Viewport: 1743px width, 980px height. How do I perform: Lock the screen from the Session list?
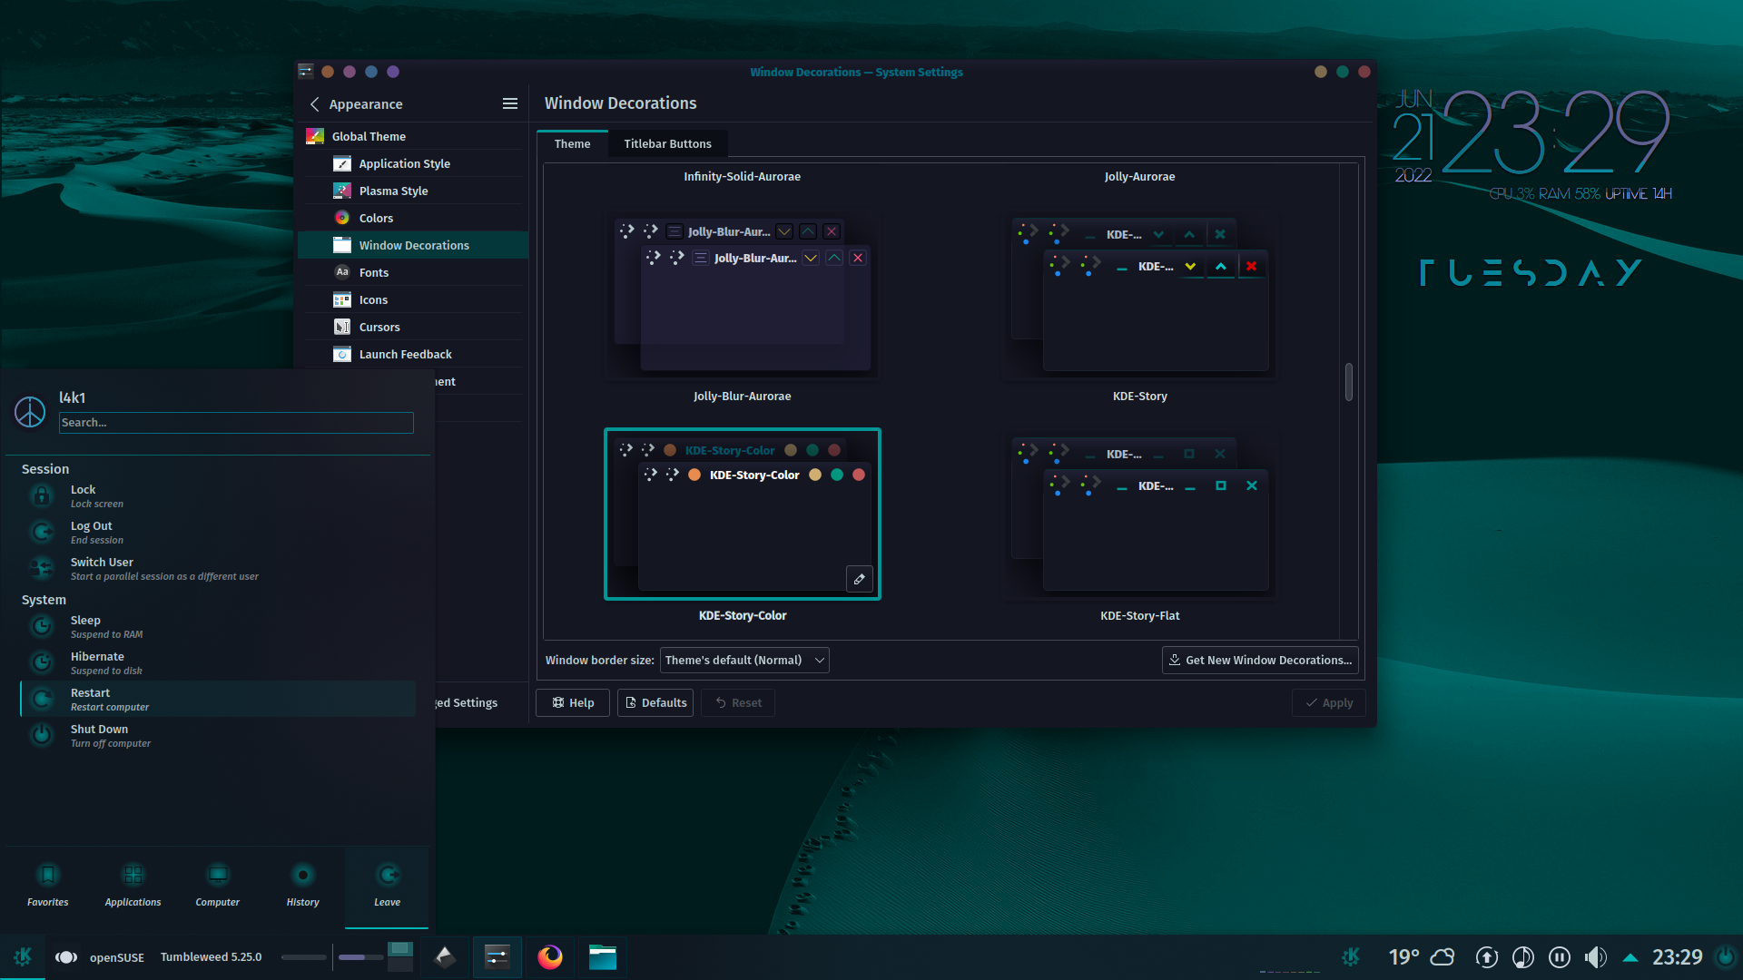(218, 495)
